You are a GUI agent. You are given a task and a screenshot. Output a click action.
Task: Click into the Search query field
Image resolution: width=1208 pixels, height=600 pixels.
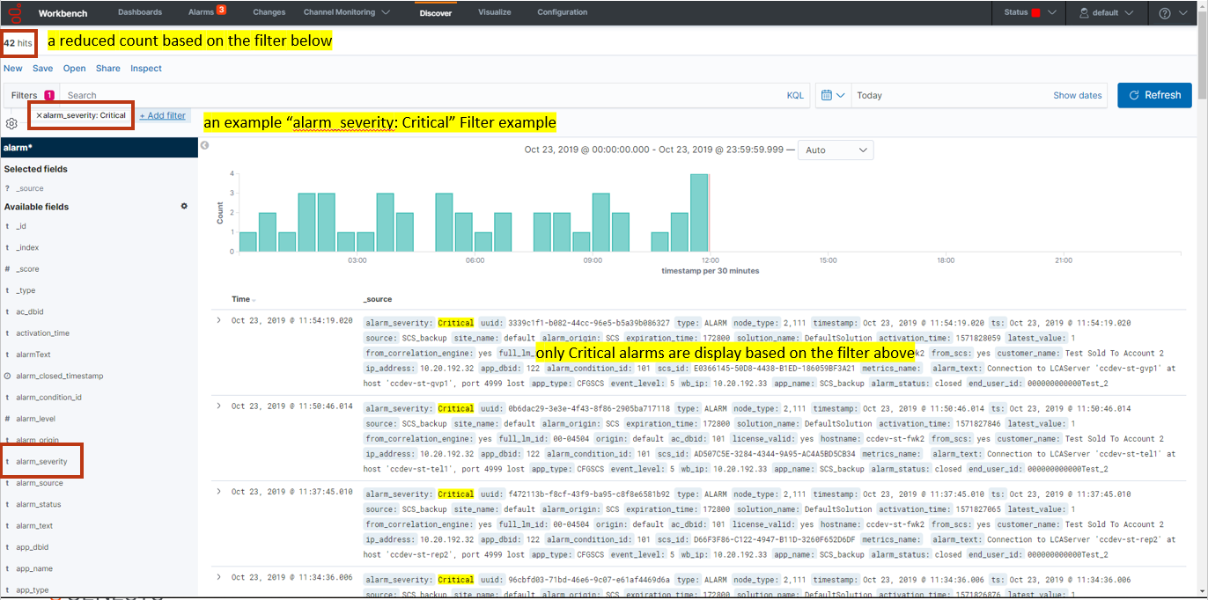pyautogui.click(x=423, y=95)
